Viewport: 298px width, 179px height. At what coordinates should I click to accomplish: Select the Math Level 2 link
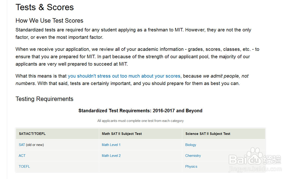click(111, 156)
